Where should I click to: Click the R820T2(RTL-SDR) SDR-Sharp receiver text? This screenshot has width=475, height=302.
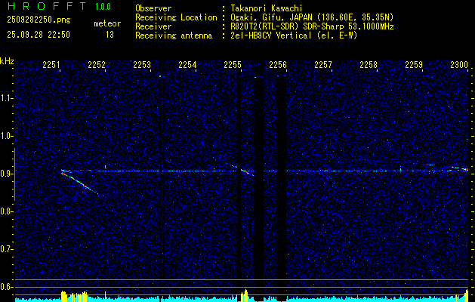(312, 26)
